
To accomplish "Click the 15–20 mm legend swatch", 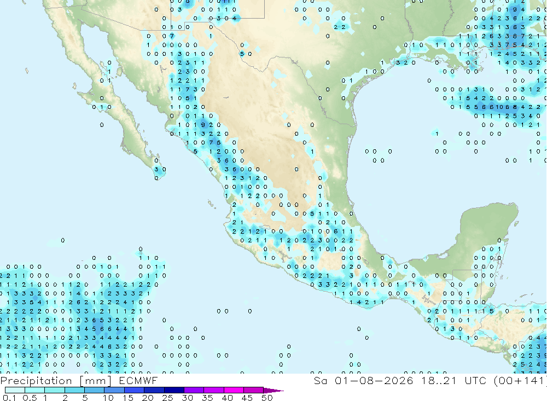I will [x=135, y=390].
